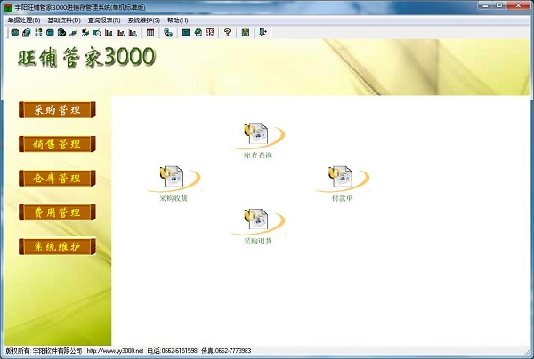Image resolution: width=534 pixels, height=359 pixels.
Task: Click the 电话:0662-6151598 status bar text
Action: point(173,350)
